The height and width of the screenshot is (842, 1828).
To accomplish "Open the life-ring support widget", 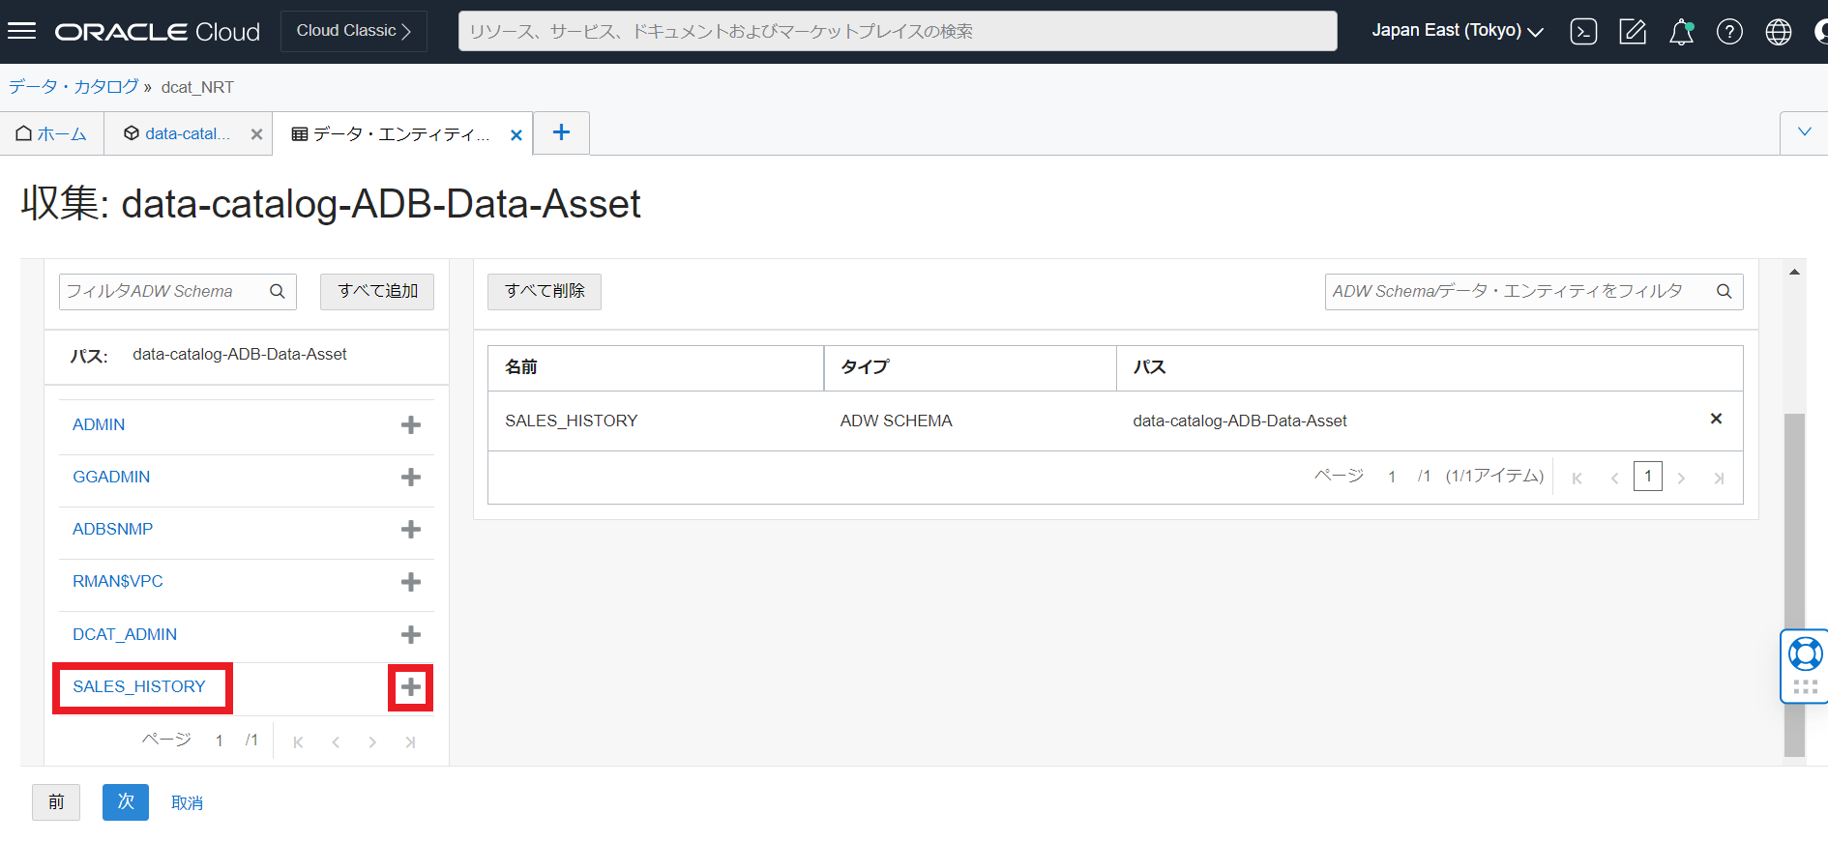I will point(1804,655).
